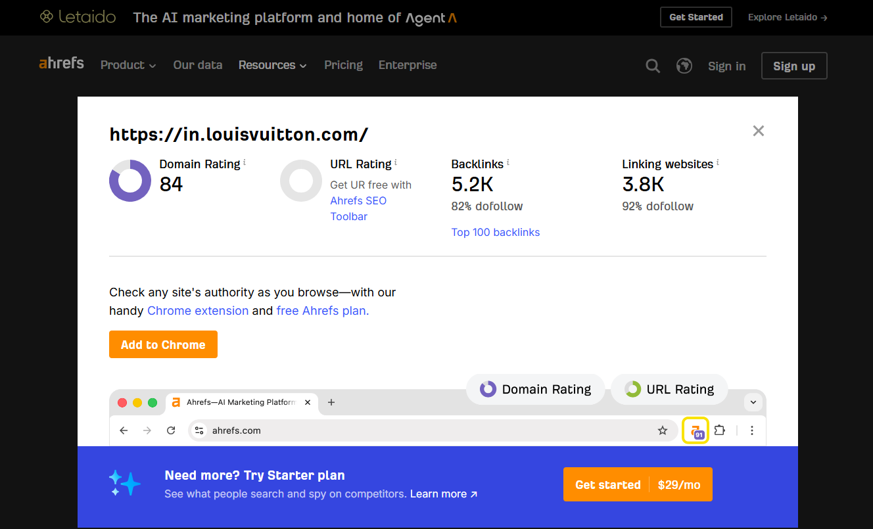Click the Ahrefs extension icon with 91 badge
Image resolution: width=873 pixels, height=529 pixels.
tap(696, 430)
